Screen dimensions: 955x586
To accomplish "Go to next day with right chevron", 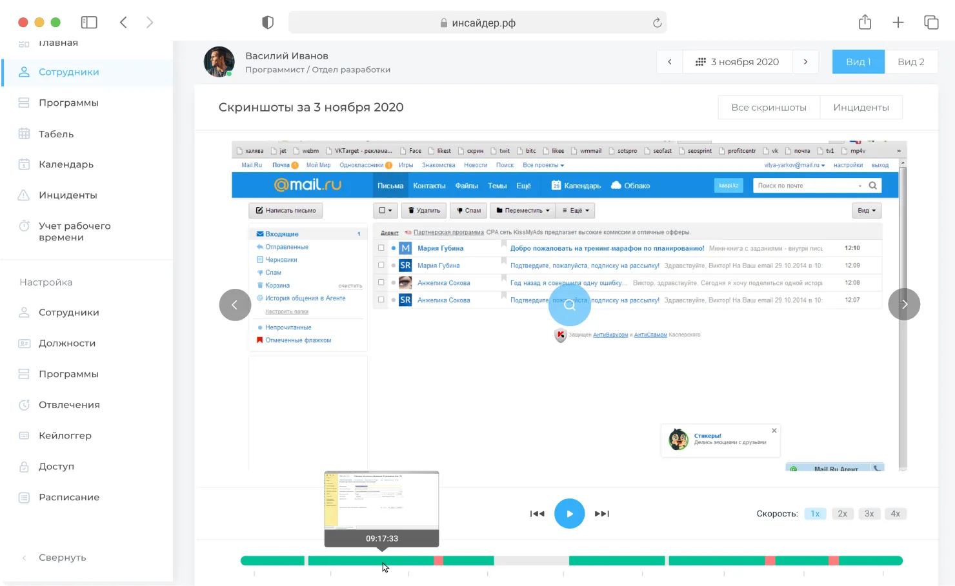I will coord(805,62).
